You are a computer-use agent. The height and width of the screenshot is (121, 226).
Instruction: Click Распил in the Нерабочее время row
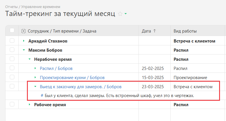pos(181,59)
